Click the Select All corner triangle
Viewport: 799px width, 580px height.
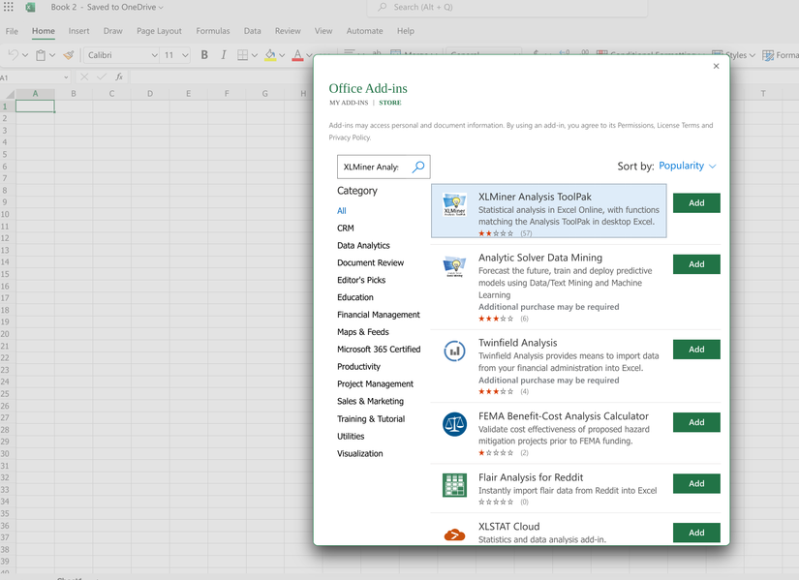point(10,94)
